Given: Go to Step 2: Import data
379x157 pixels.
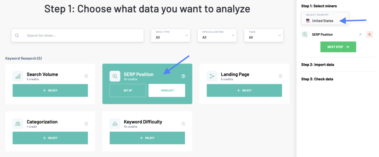Looking at the screenshot, I should [x=318, y=64].
